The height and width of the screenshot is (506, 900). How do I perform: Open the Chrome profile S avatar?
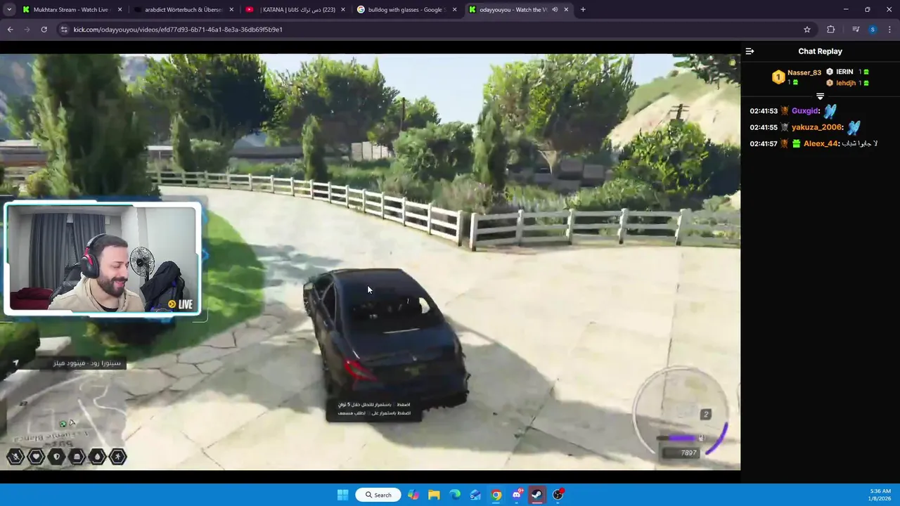pyautogui.click(x=873, y=30)
